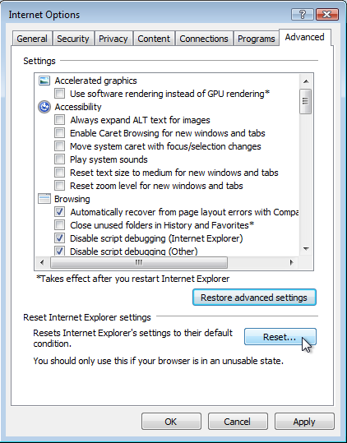
Task: Click Restore advanced settings button
Action: tap(254, 298)
